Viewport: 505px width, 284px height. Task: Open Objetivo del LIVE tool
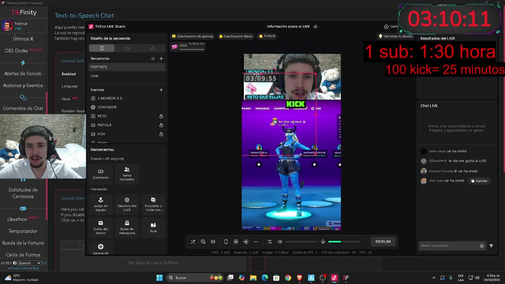click(x=127, y=204)
